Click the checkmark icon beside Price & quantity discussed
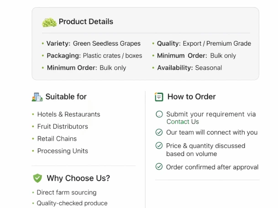 point(159,146)
